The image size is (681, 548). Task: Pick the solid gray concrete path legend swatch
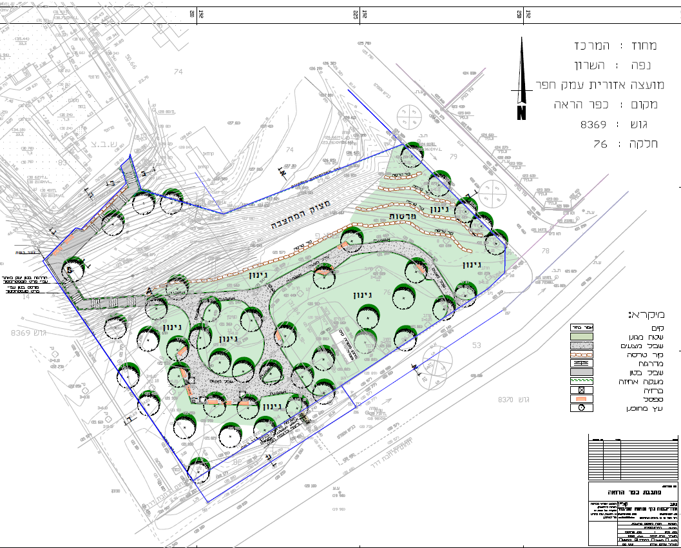click(582, 372)
